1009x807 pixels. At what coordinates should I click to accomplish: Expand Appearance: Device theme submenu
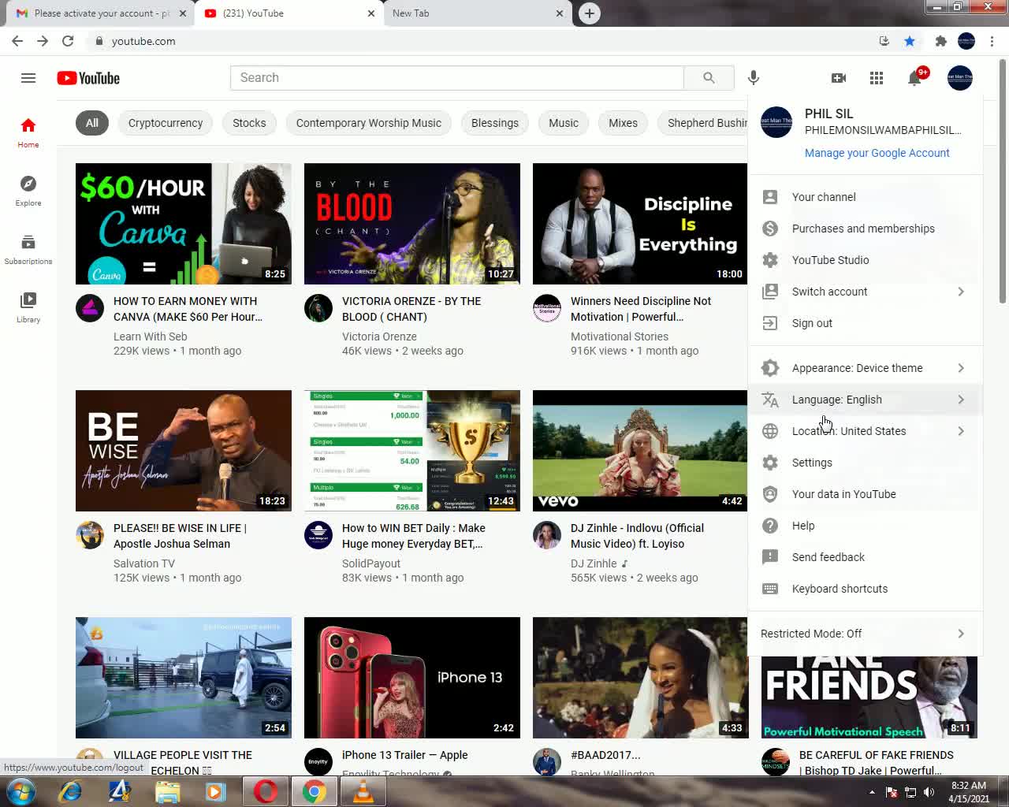pyautogui.click(x=865, y=368)
